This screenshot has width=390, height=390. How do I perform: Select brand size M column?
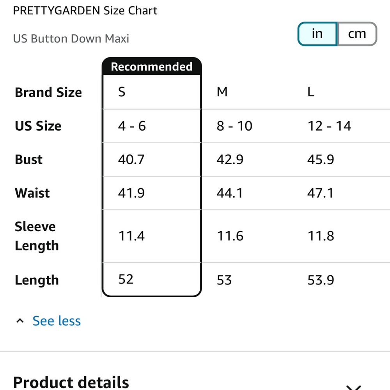pyautogui.click(x=222, y=92)
